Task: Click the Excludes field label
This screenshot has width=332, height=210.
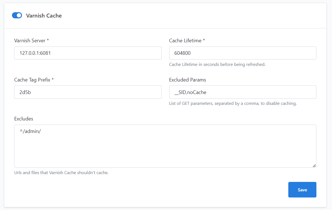Action: (24, 119)
